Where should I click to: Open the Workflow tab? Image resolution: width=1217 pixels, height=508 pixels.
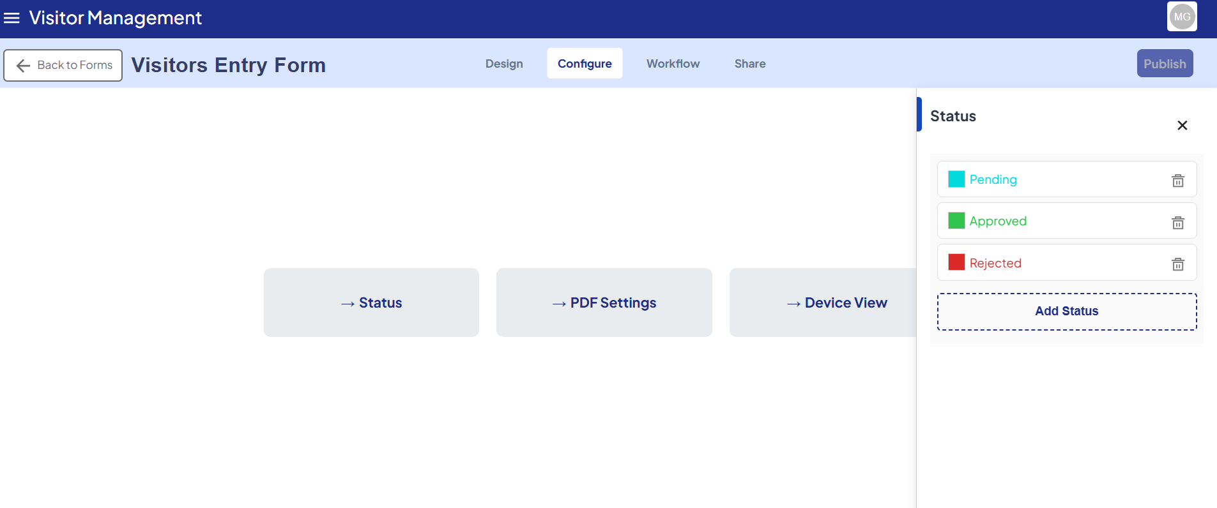(673, 64)
